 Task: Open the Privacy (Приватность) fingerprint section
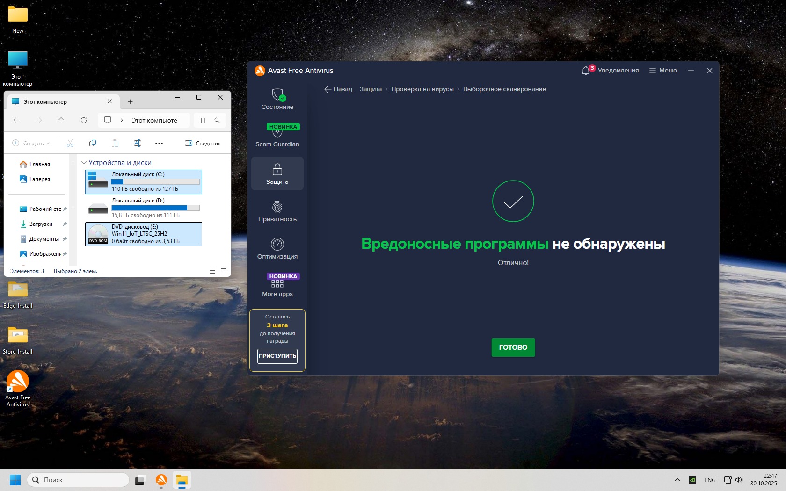coord(277,211)
